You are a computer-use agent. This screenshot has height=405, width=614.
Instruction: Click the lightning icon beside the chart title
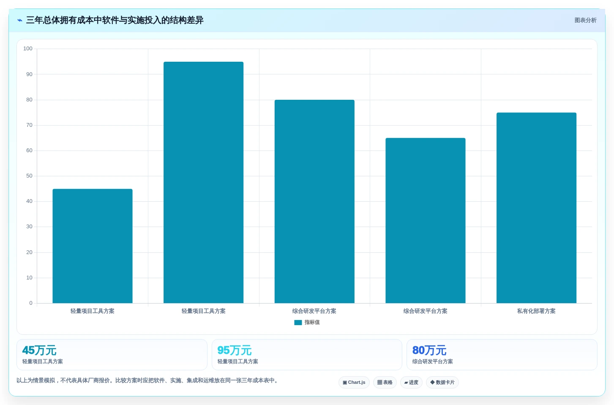coord(20,20)
